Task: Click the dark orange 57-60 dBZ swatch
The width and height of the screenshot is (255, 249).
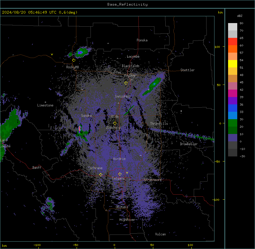Action: coord(233,49)
